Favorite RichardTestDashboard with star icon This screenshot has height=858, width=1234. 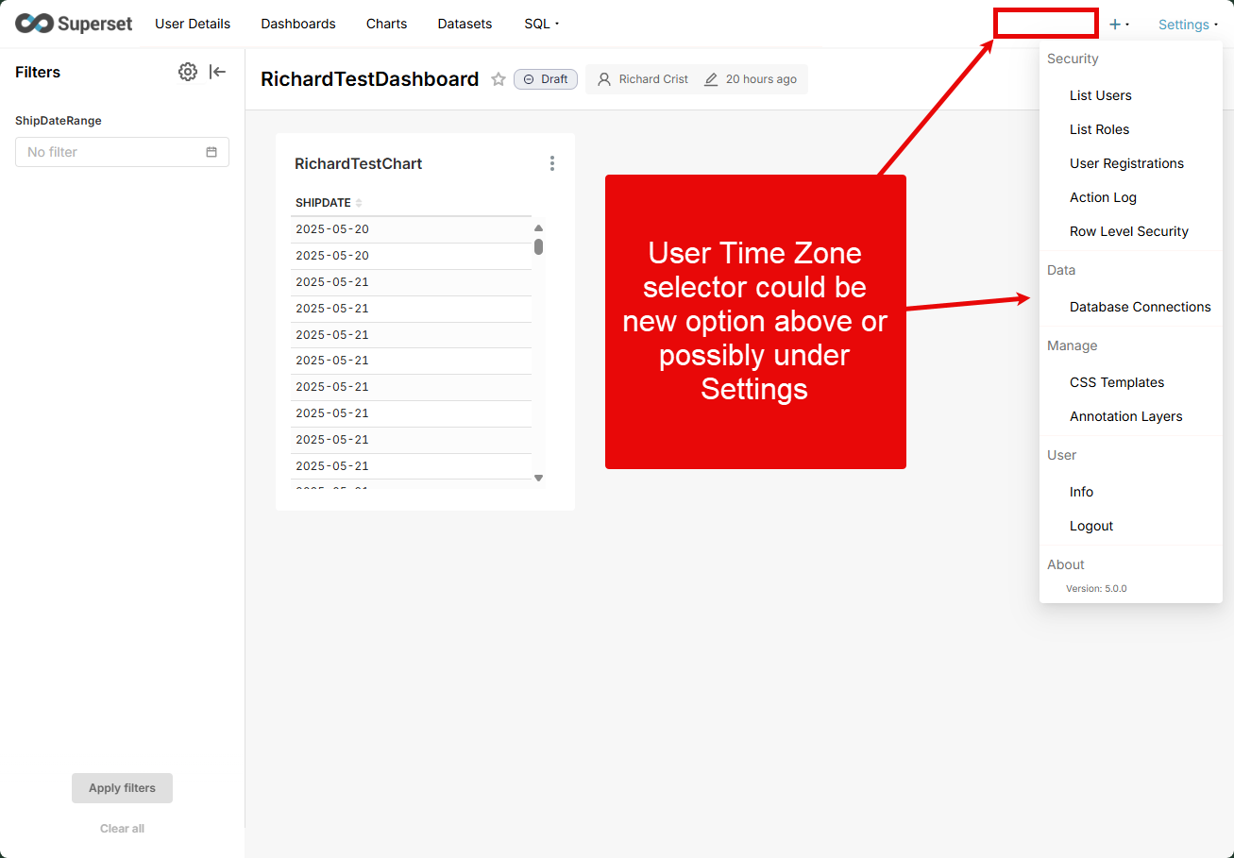499,79
